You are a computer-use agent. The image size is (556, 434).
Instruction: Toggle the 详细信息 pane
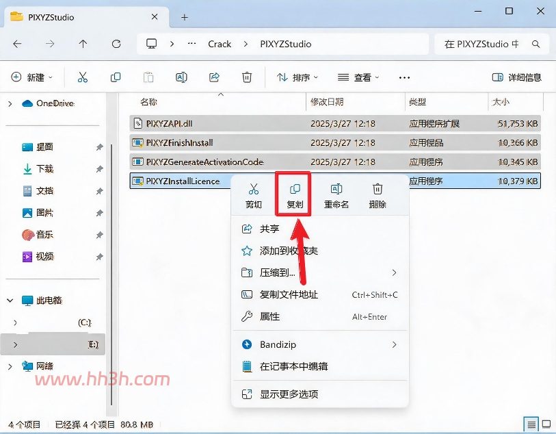[516, 77]
